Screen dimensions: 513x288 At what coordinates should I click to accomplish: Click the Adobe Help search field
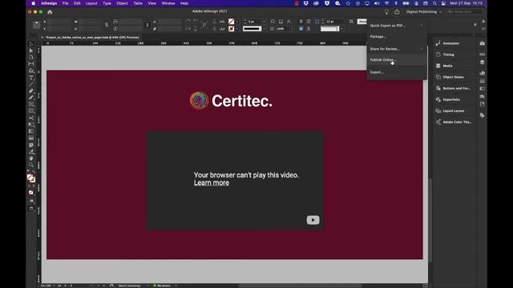coord(465,12)
